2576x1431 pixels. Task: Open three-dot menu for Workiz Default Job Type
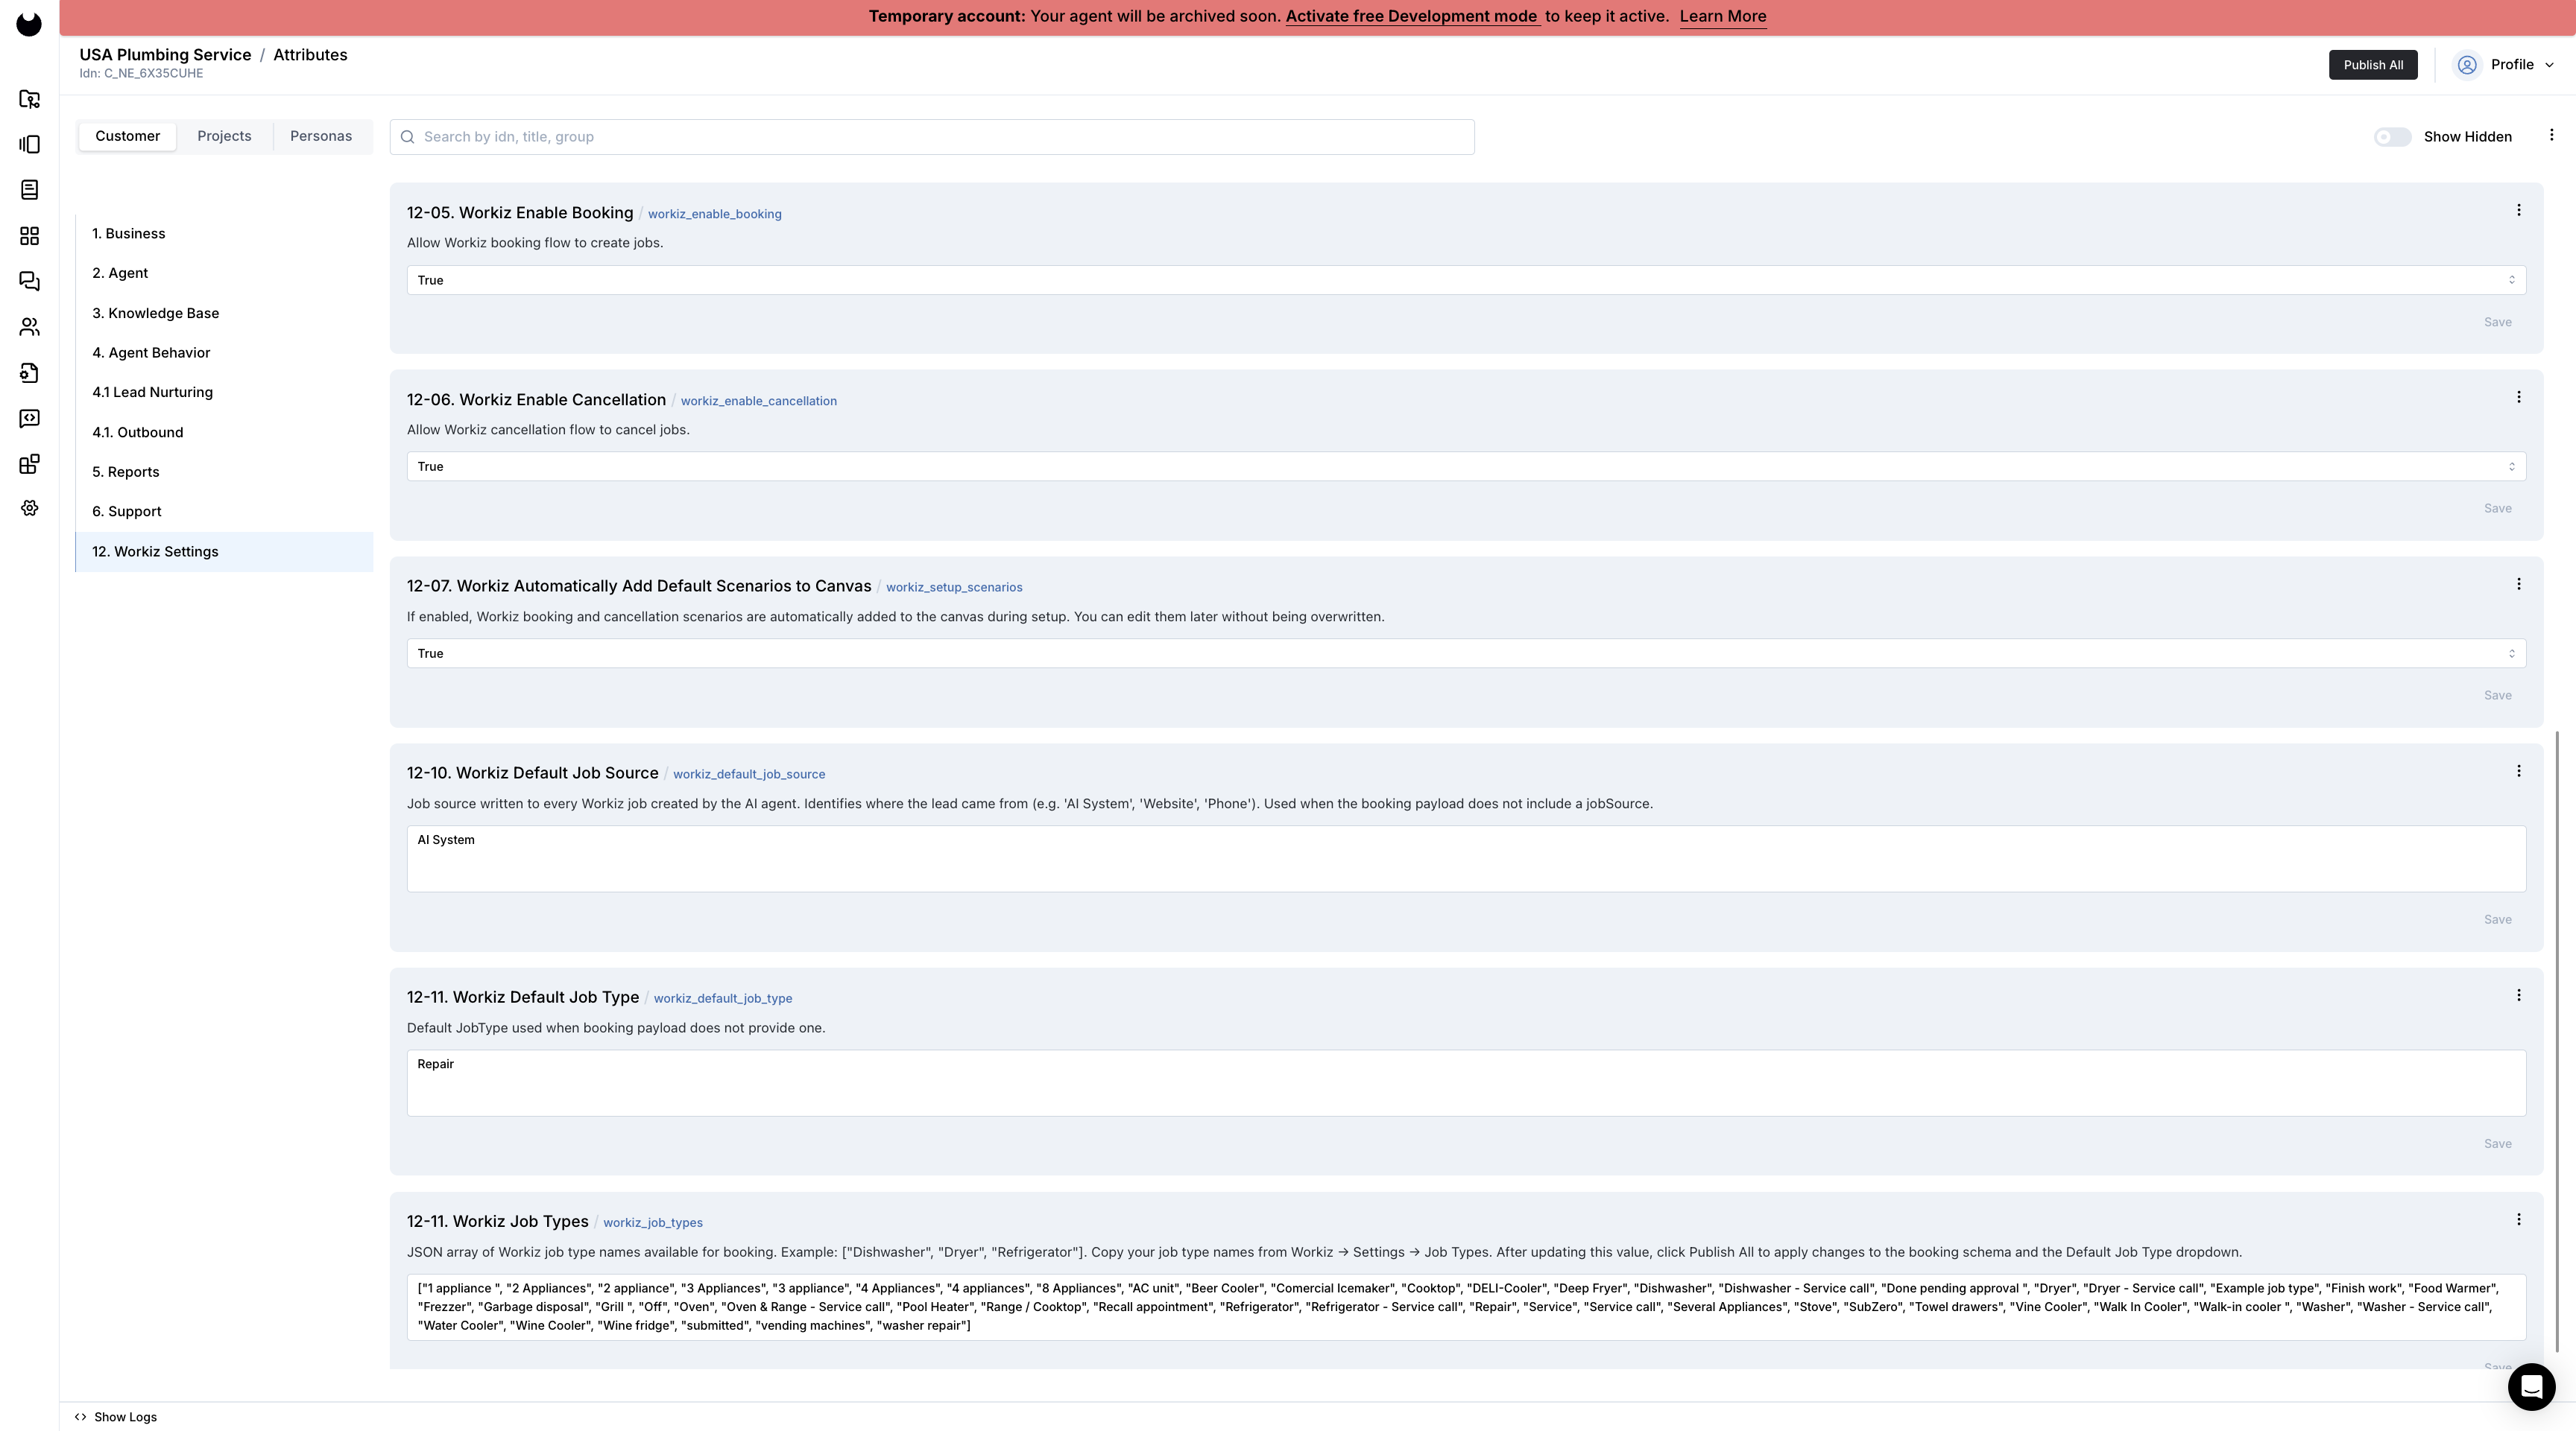[2518, 995]
